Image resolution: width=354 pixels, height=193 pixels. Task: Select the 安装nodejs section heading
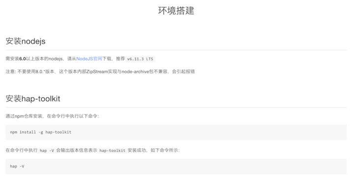(26, 41)
